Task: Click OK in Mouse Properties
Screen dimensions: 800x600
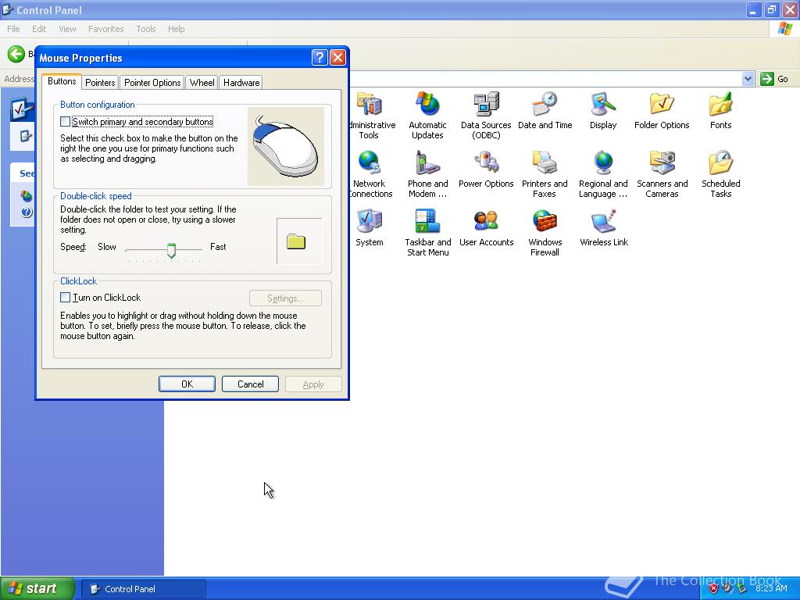Action: [x=187, y=384]
